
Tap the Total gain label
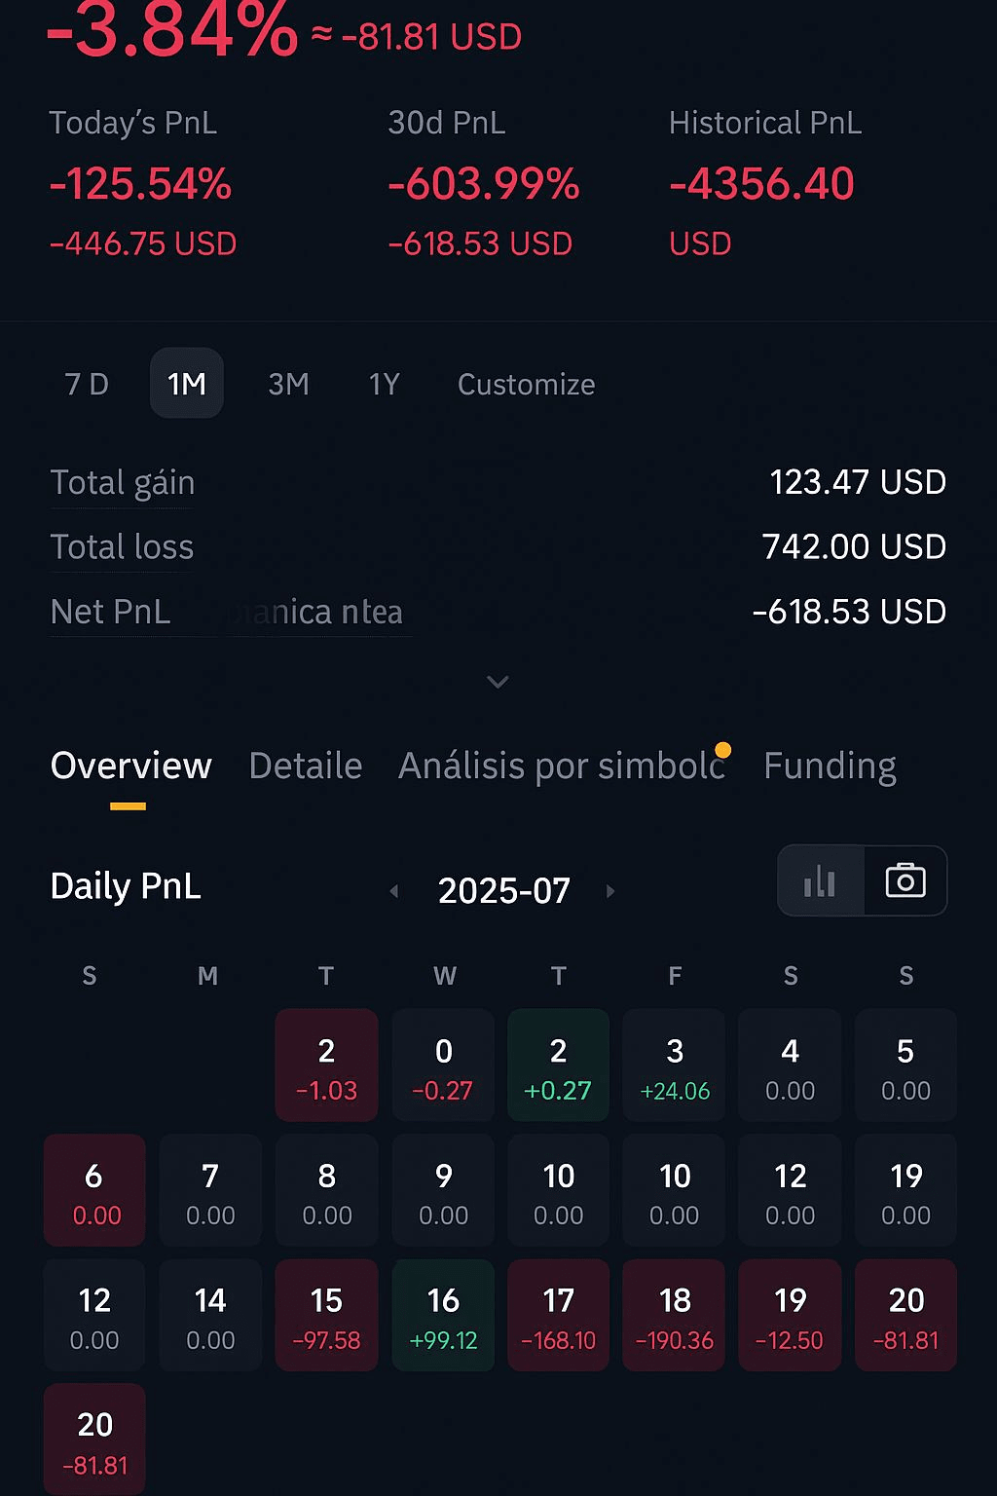[x=123, y=483]
